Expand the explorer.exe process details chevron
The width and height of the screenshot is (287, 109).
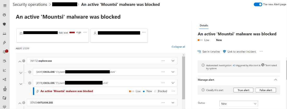[x=173, y=61]
